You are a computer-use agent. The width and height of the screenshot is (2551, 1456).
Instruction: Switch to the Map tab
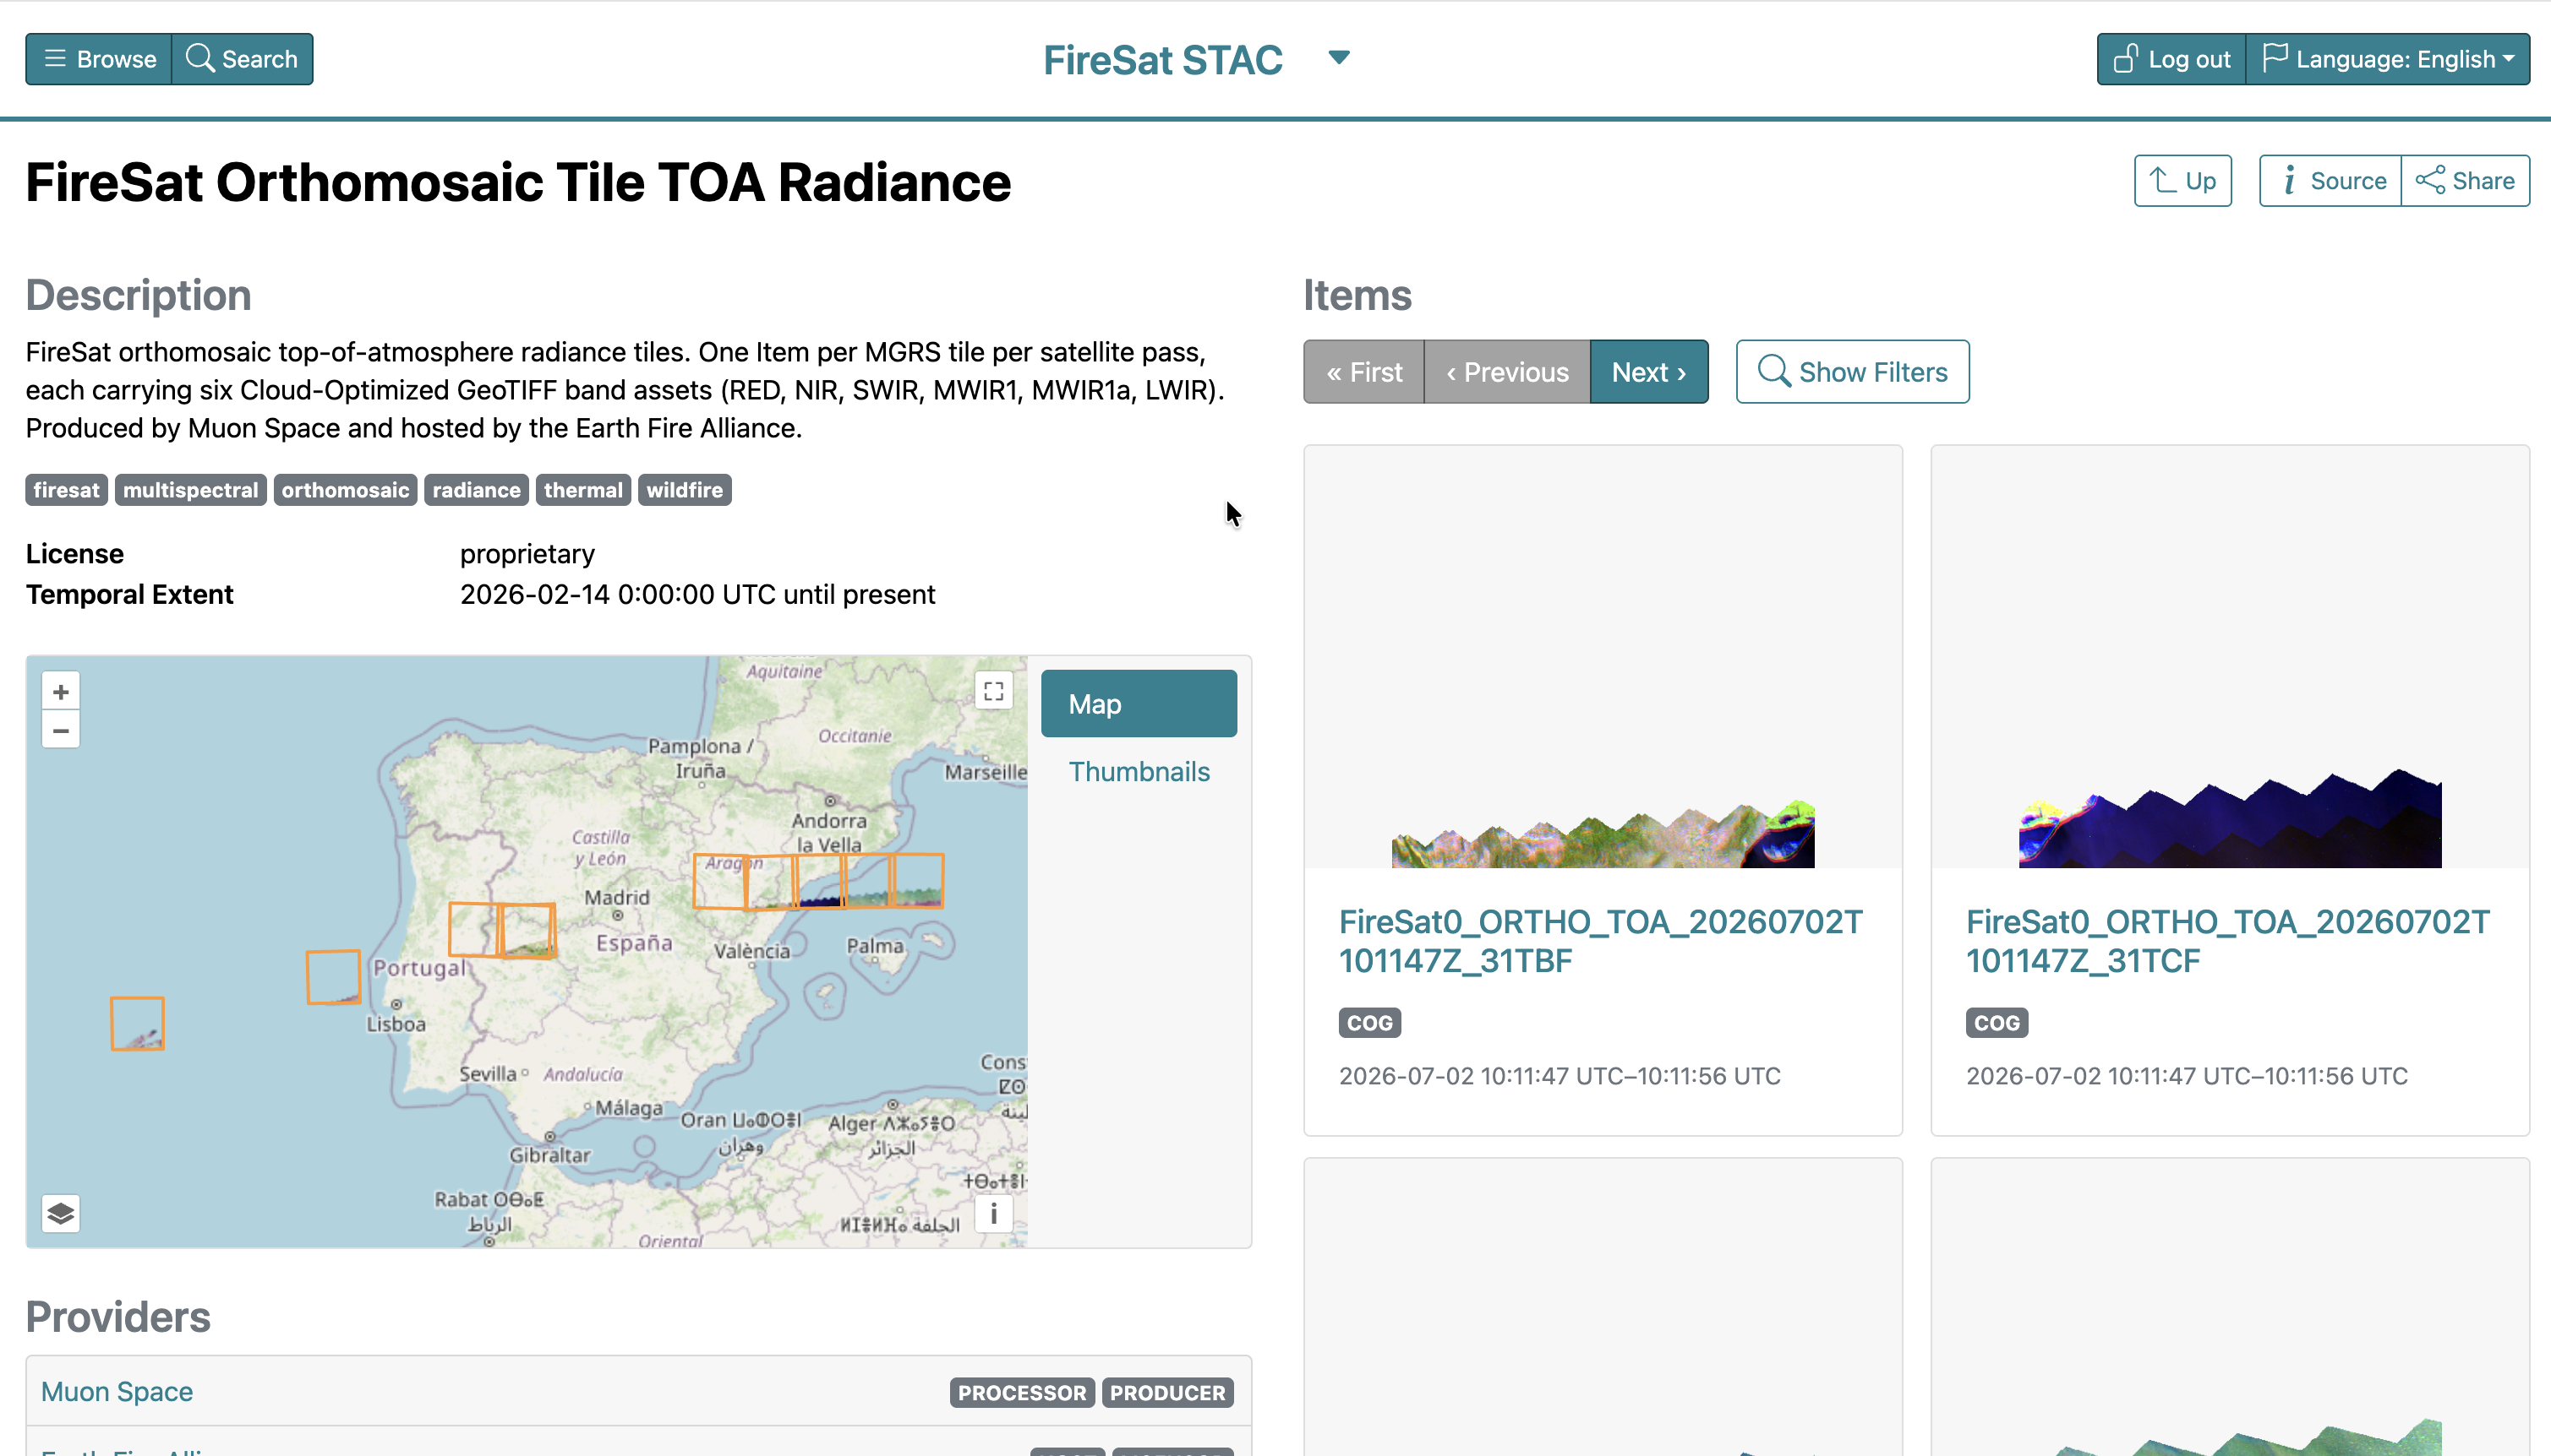pyautogui.click(x=1139, y=704)
